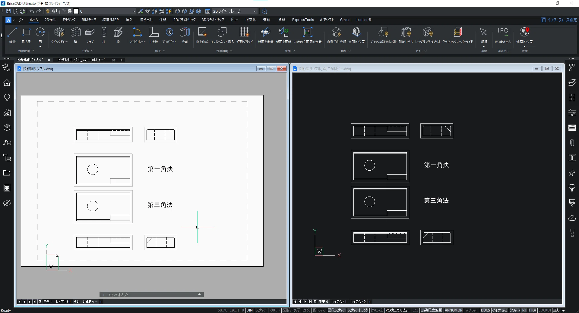
Task: Select the 梁 beam tool
Action: pyautogui.click(x=118, y=35)
